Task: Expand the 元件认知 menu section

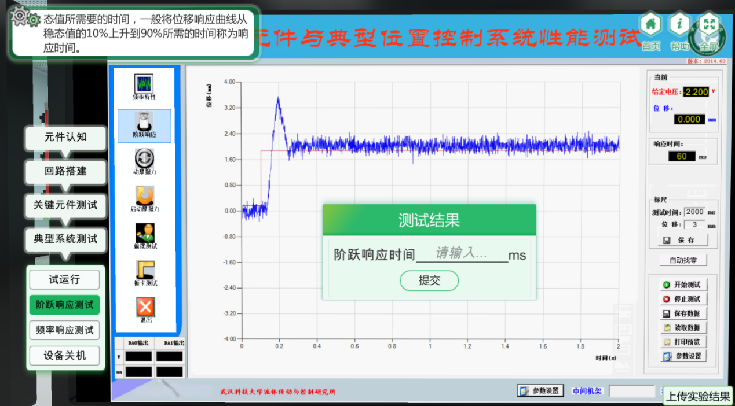Action: click(x=65, y=137)
